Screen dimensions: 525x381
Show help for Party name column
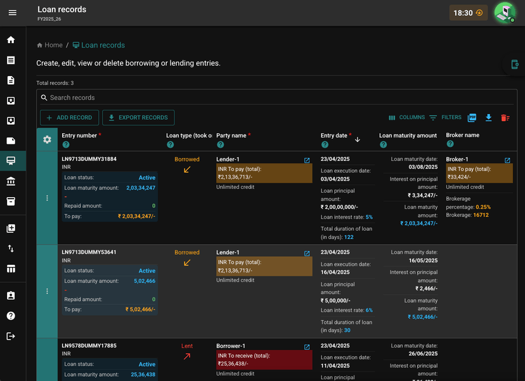[220, 145]
